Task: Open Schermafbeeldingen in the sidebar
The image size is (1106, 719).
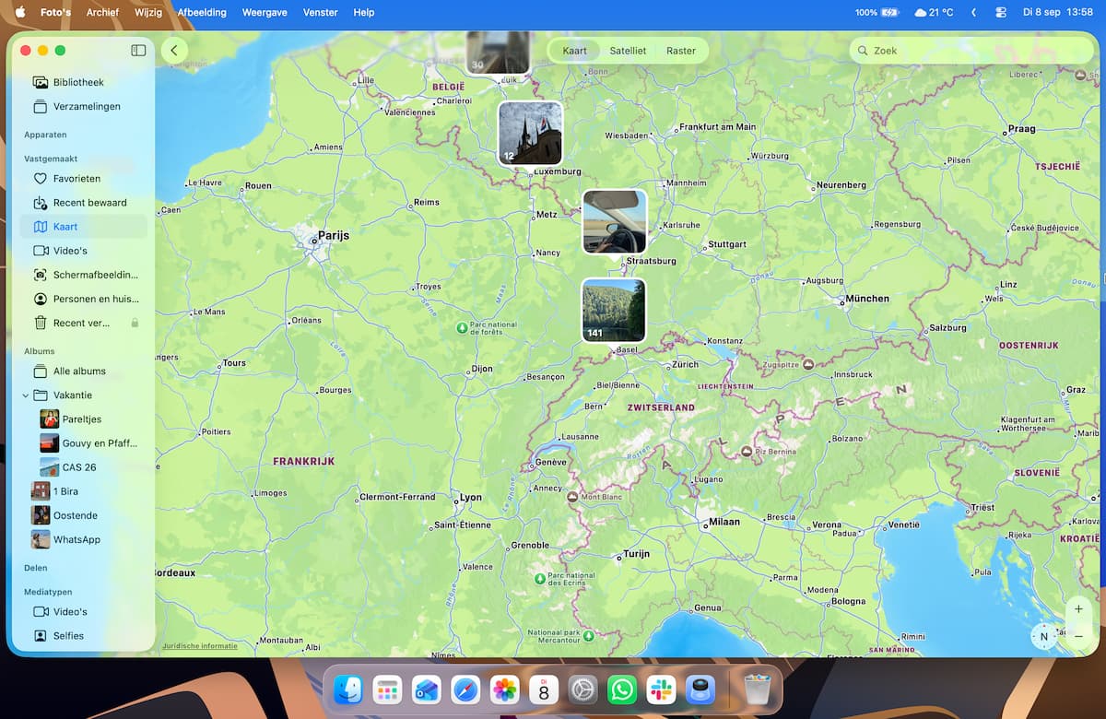Action: [x=83, y=274]
